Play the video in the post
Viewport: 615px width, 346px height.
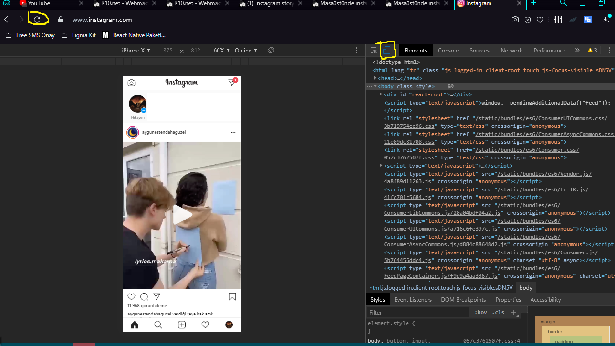[x=182, y=215]
